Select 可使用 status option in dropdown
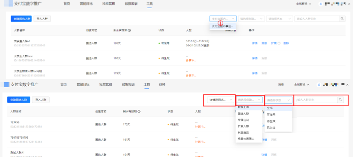Image resolution: width=353 pixels, height=157 pixels. point(278,114)
